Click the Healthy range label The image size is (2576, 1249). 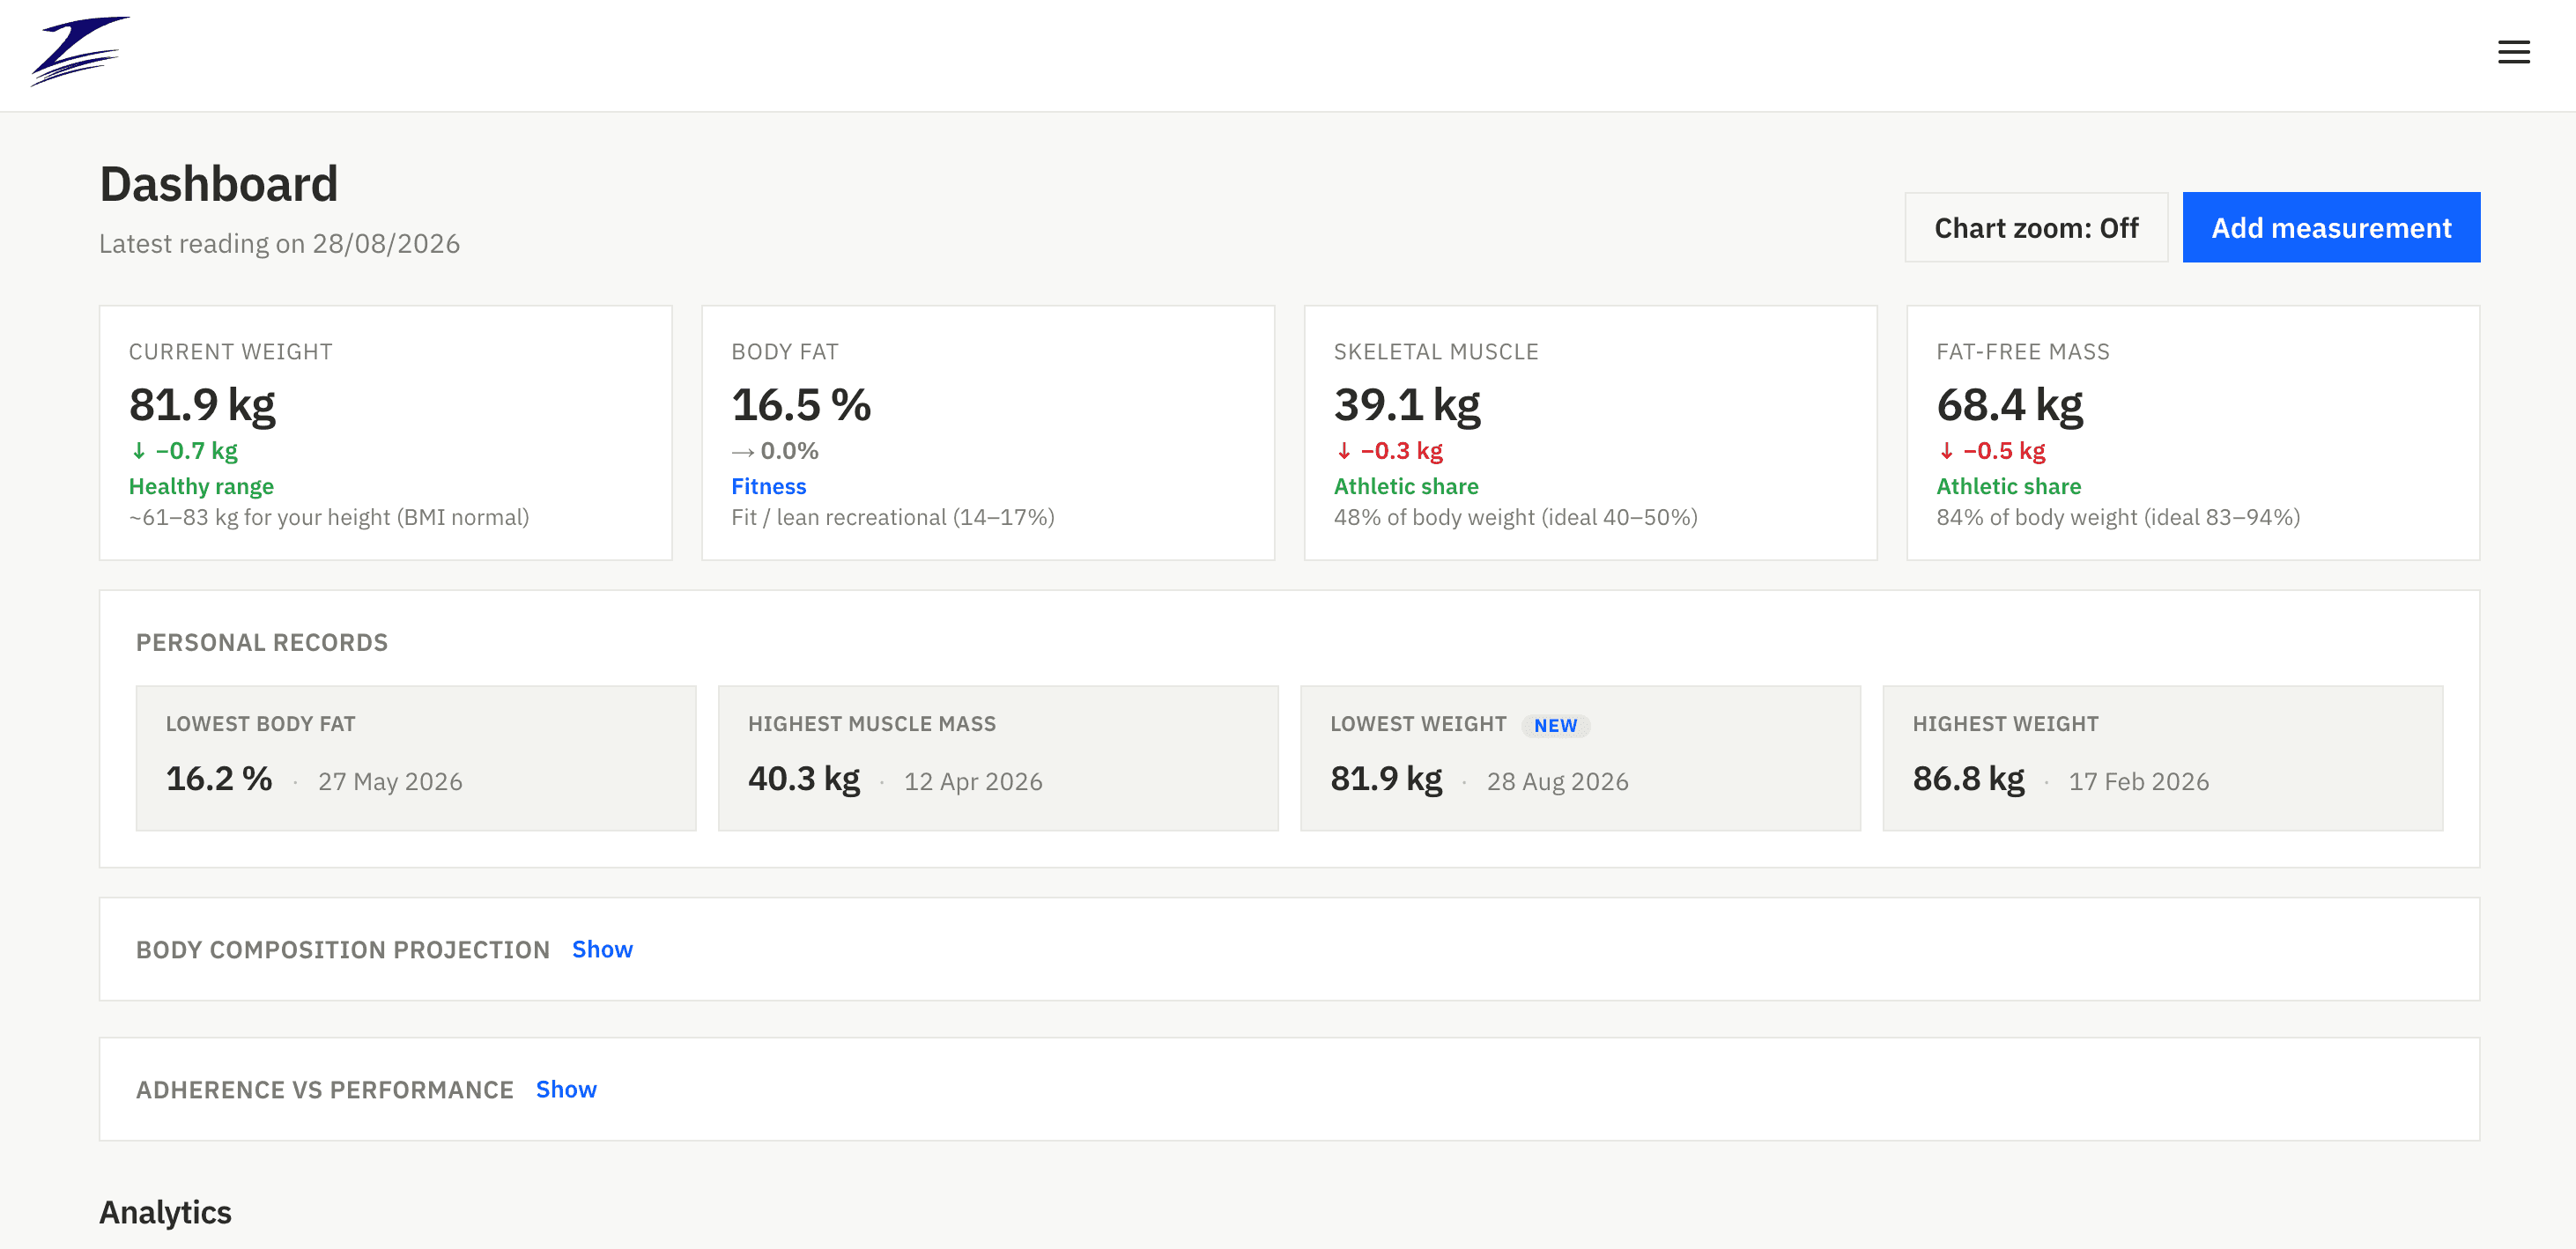coord(201,486)
